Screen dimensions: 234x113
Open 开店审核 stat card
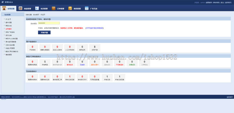[32, 48]
